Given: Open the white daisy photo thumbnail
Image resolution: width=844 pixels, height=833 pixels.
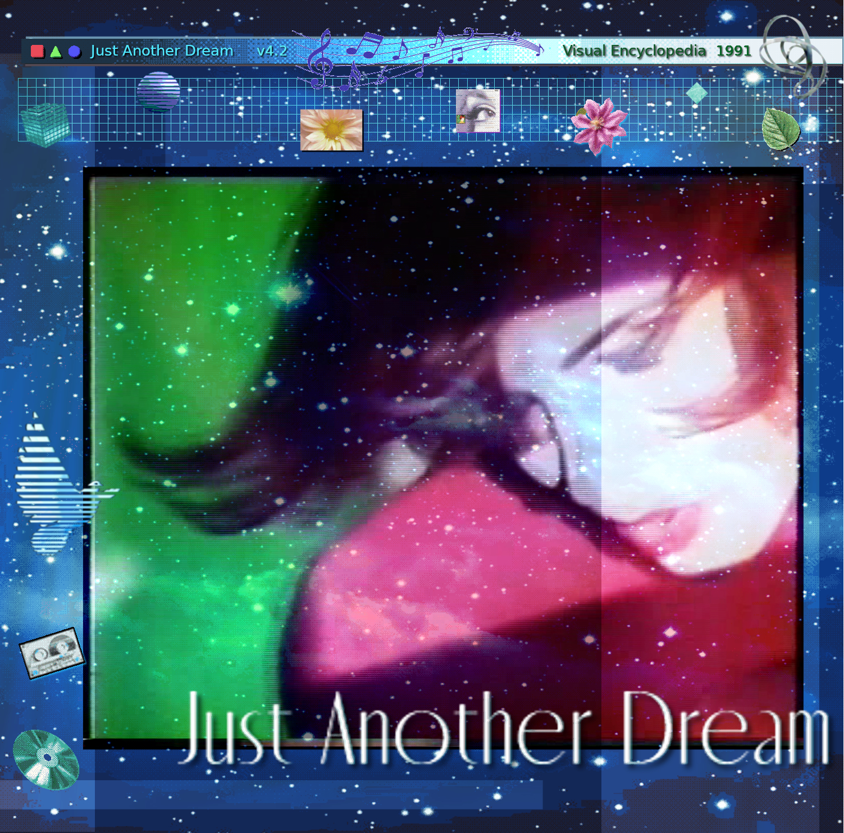Looking at the screenshot, I should tap(331, 130).
